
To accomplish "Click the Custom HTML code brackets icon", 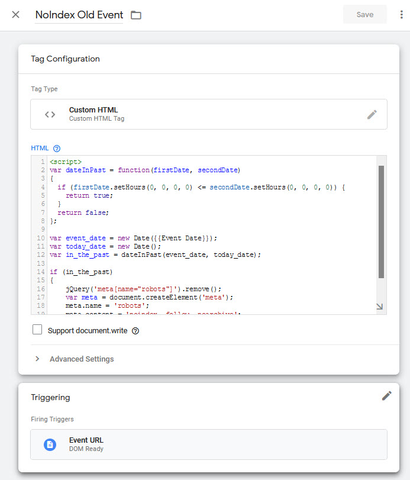I will pyautogui.click(x=50, y=114).
